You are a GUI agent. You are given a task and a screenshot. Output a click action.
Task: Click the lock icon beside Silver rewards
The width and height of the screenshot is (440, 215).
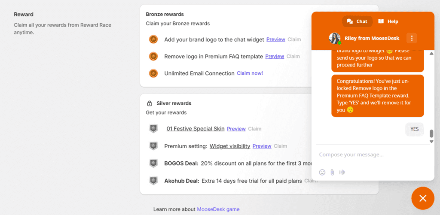[150, 103]
